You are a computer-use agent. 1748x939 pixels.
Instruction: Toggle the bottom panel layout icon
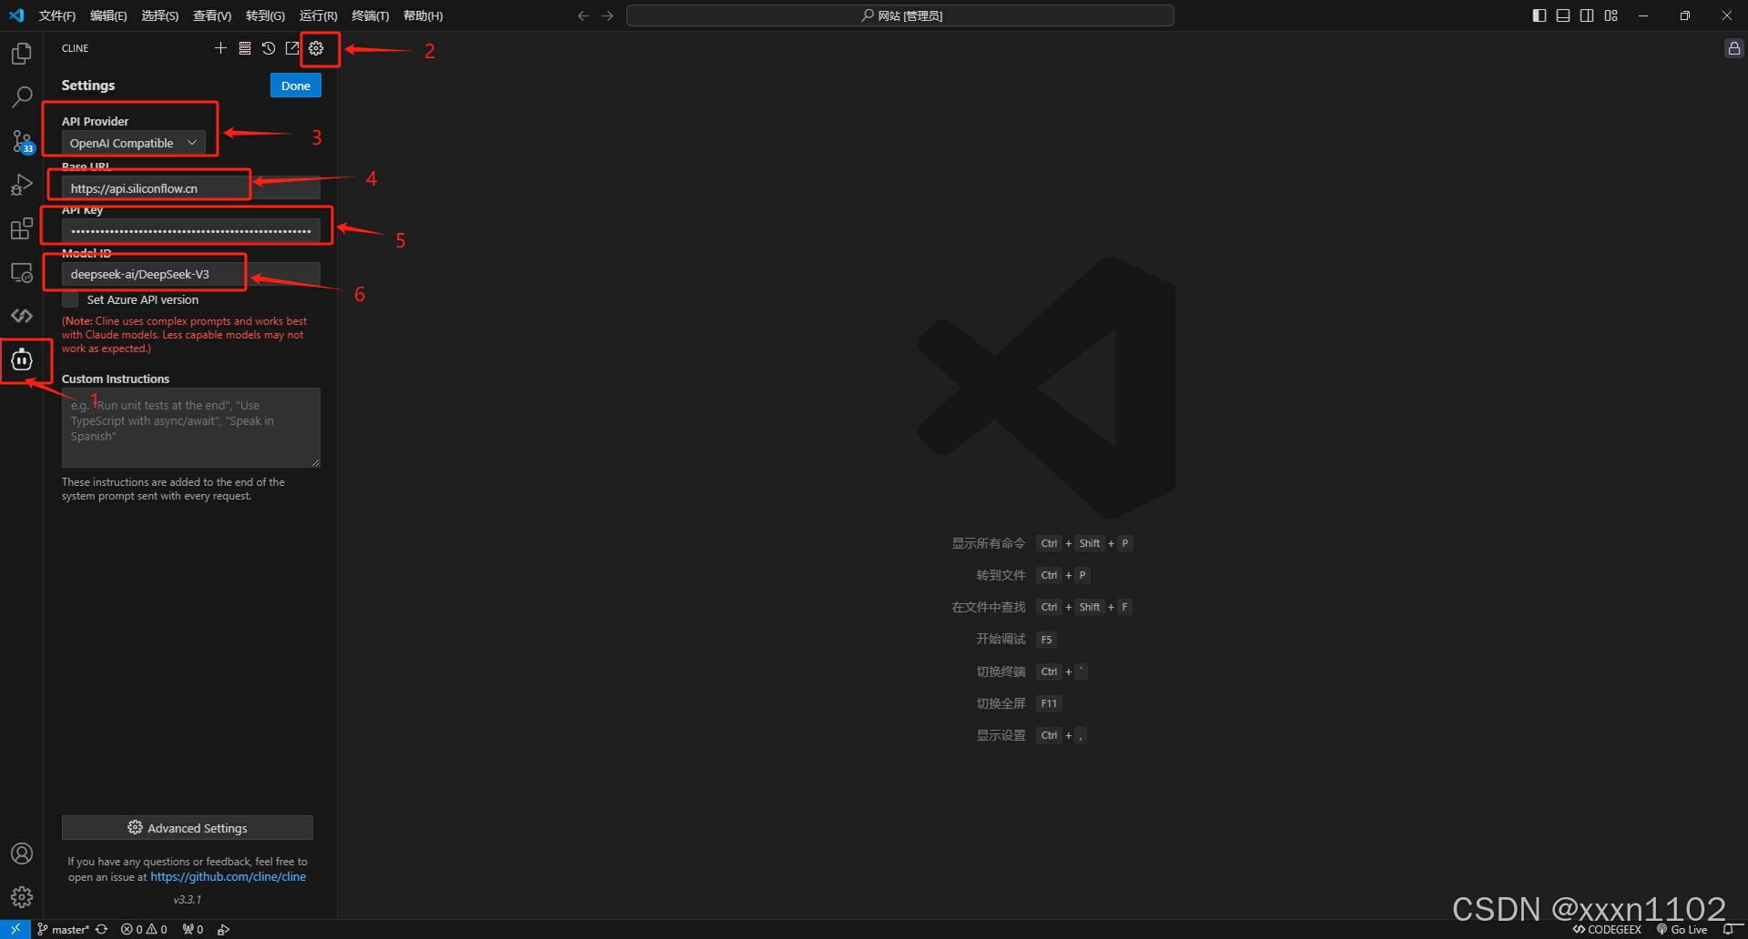[x=1563, y=15]
